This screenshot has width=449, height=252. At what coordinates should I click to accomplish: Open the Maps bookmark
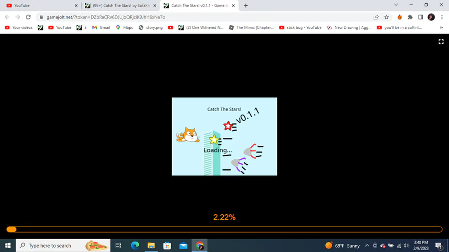124,28
